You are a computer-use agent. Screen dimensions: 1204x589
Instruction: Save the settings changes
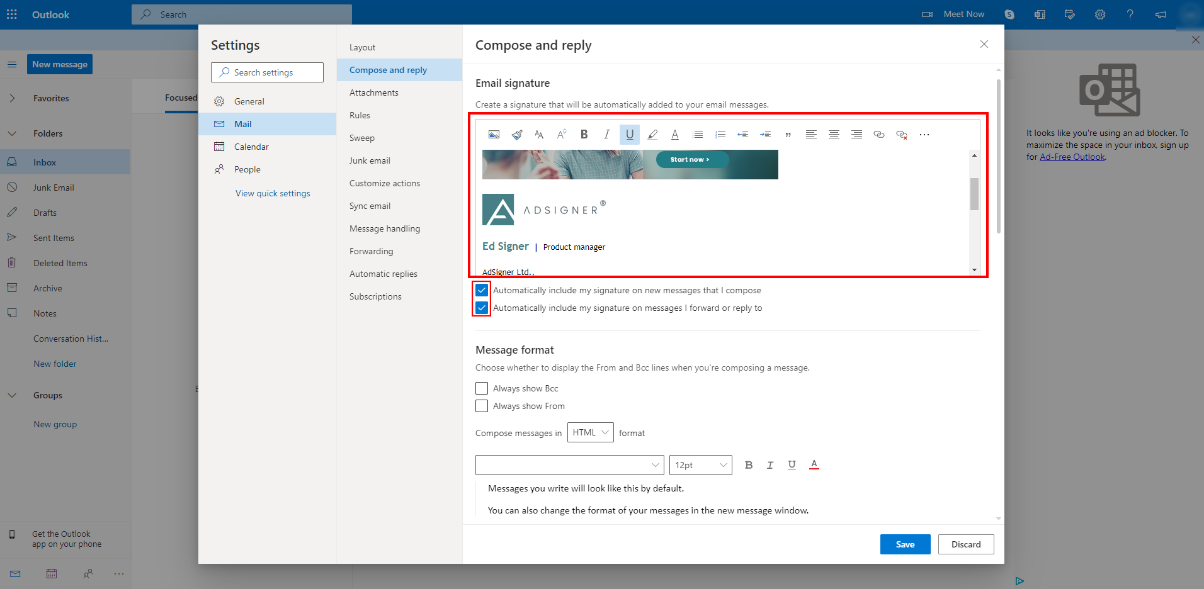(x=905, y=544)
